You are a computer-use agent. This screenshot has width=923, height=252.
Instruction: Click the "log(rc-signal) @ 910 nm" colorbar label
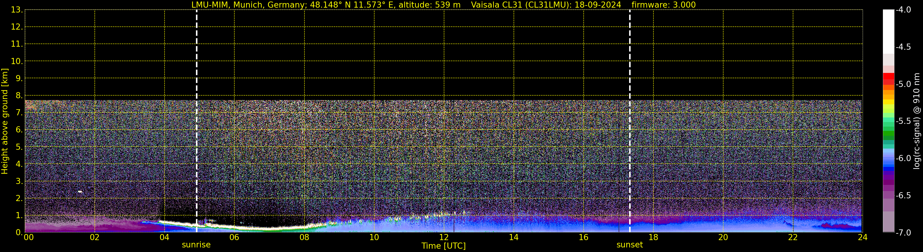[917, 121]
